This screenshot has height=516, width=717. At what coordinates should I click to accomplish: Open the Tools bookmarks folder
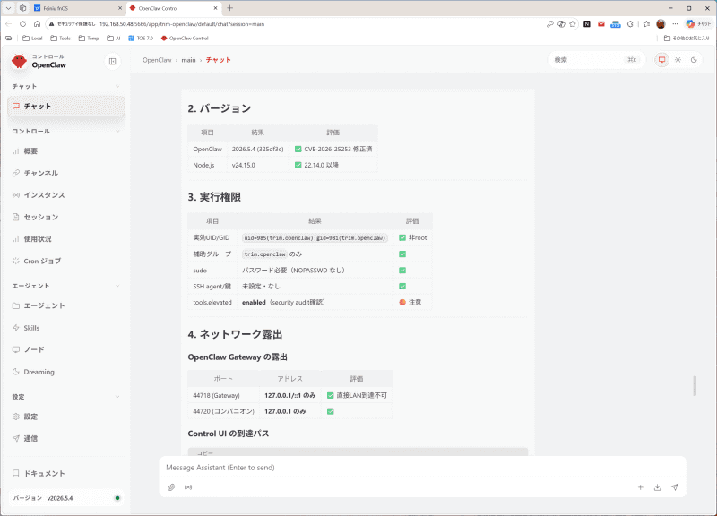(60, 39)
